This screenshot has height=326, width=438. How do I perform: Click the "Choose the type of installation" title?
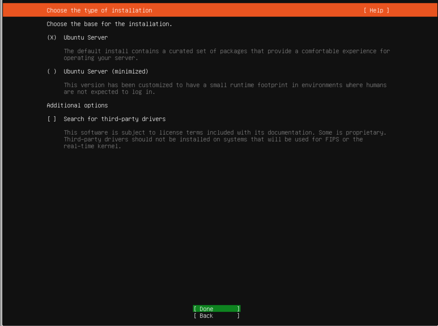[x=99, y=10]
